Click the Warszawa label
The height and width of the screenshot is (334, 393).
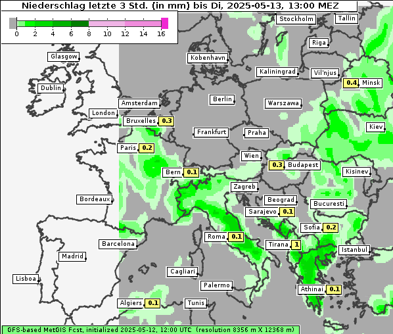[283, 103]
